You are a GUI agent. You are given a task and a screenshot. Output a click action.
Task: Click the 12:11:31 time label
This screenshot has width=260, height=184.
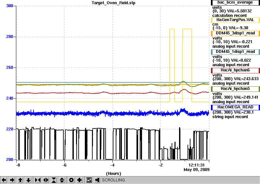197,165
